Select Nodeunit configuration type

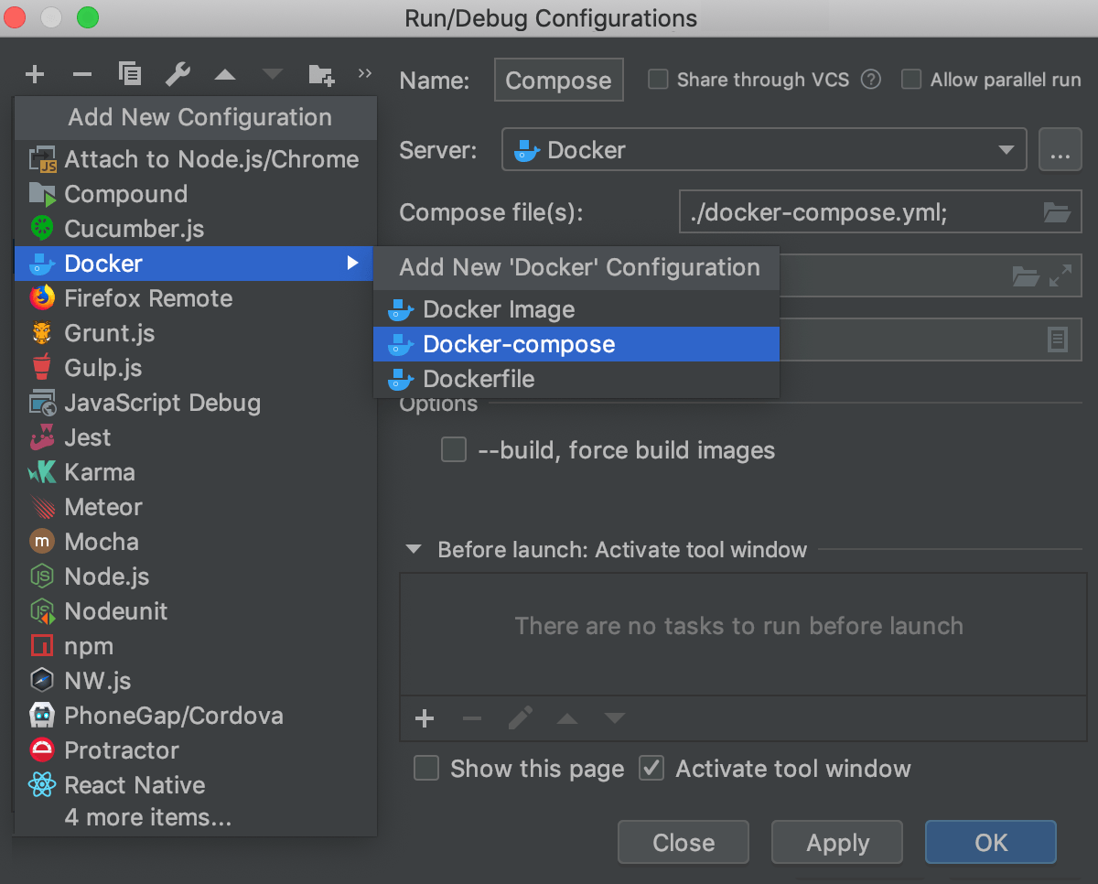point(195,611)
